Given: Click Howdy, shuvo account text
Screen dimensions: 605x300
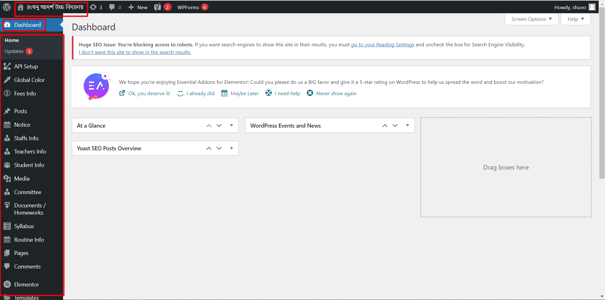Looking at the screenshot, I should [570, 7].
